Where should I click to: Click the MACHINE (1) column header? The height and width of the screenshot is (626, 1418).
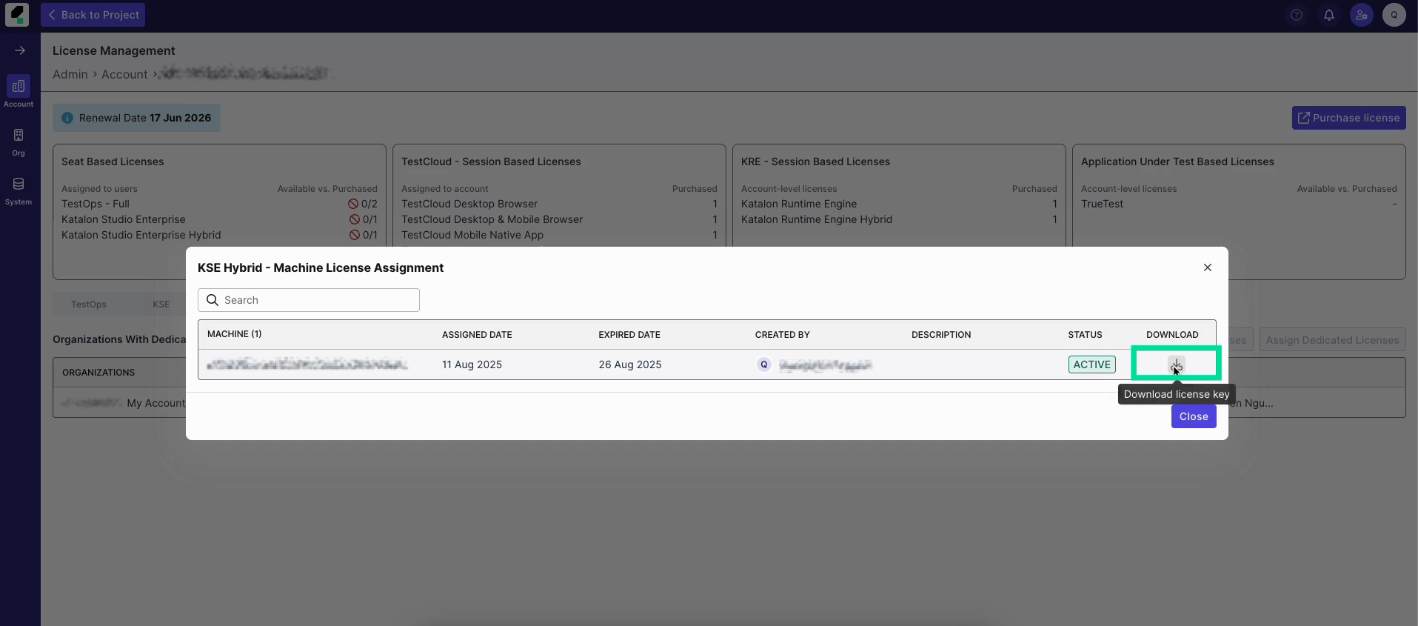click(235, 334)
